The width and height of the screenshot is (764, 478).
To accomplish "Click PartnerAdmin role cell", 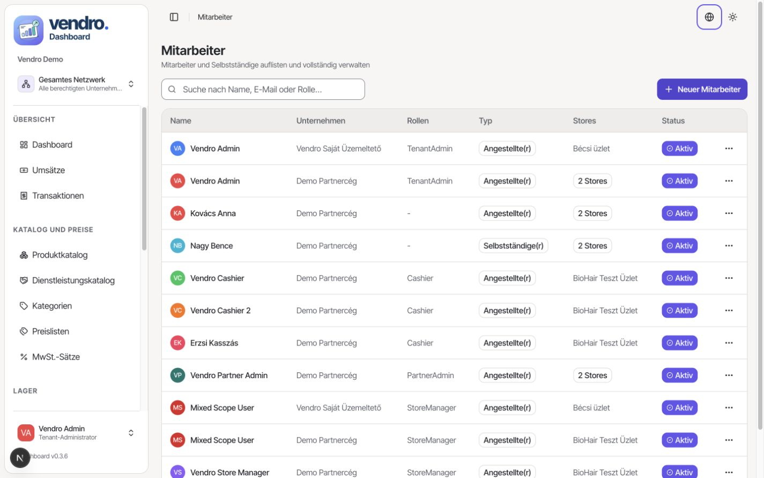I will tap(430, 376).
